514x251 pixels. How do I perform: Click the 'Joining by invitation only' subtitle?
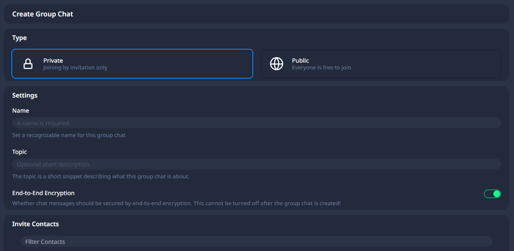75,68
